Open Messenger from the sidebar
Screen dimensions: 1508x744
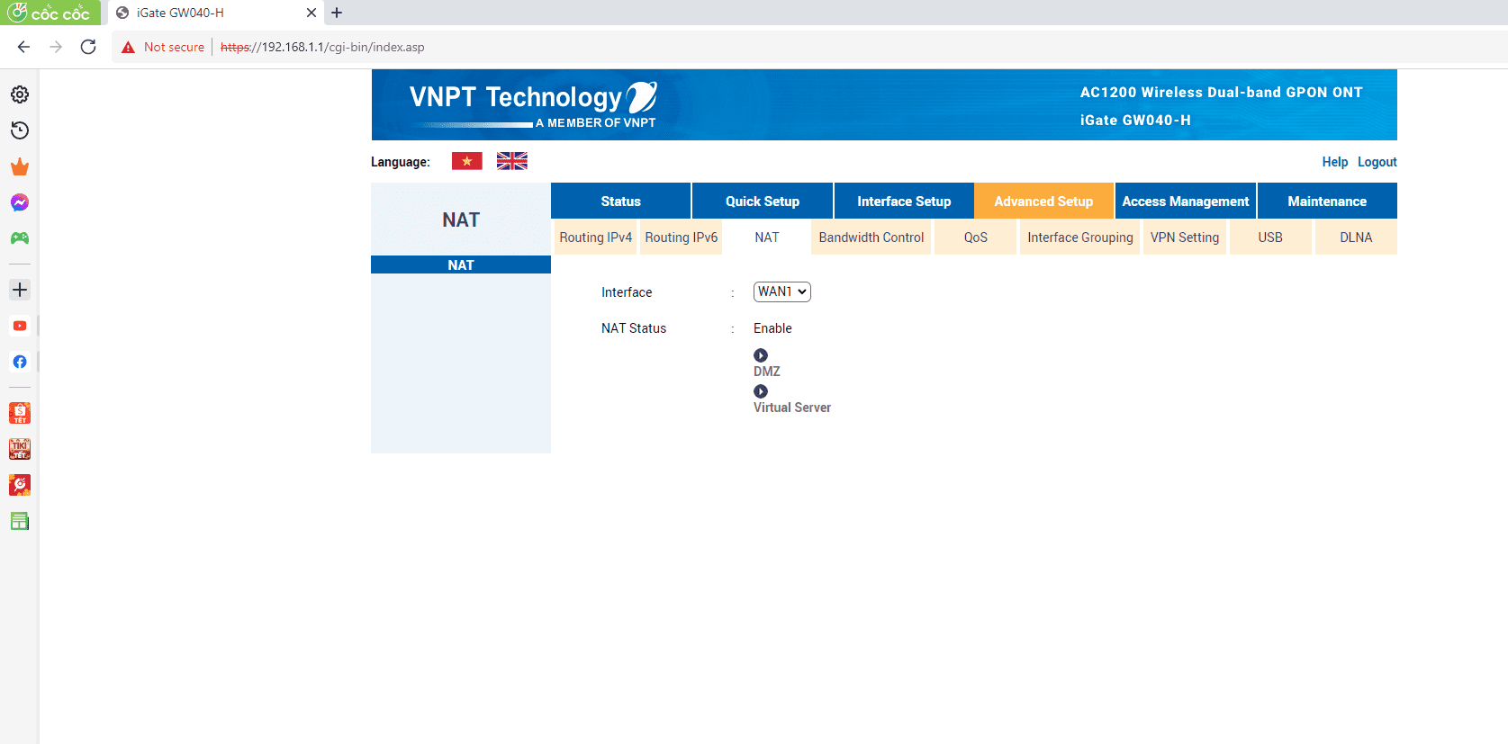[20, 202]
